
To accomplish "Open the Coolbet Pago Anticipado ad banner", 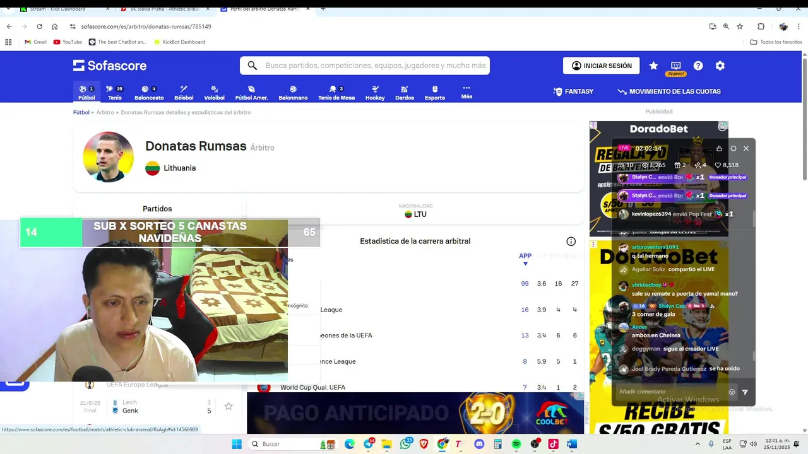I will [x=415, y=413].
